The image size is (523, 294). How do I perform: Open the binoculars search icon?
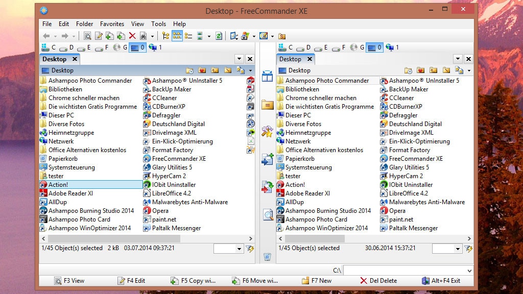[x=144, y=36]
